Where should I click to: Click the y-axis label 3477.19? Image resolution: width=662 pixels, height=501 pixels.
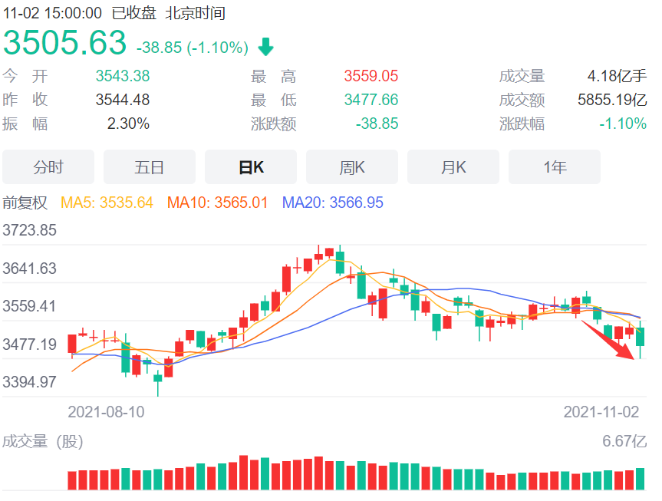click(x=30, y=344)
